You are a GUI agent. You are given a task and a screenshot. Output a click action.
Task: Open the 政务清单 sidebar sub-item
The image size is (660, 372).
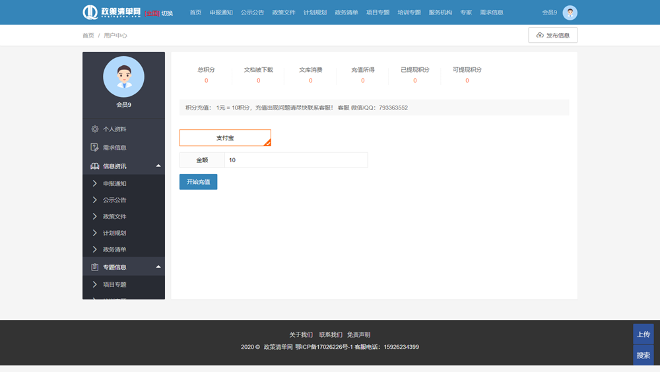coord(124,249)
